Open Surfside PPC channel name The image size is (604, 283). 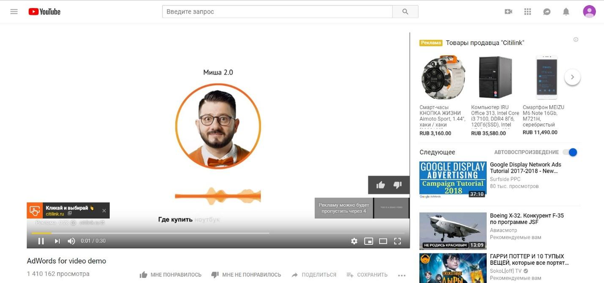(505, 179)
